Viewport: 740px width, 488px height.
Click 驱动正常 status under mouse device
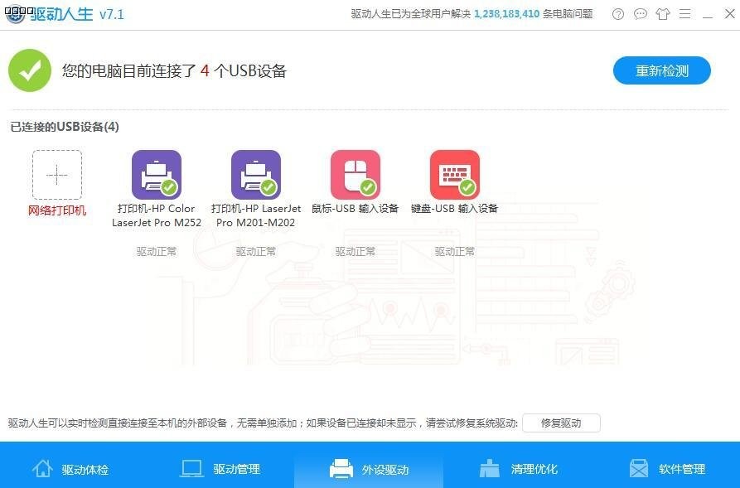point(355,252)
